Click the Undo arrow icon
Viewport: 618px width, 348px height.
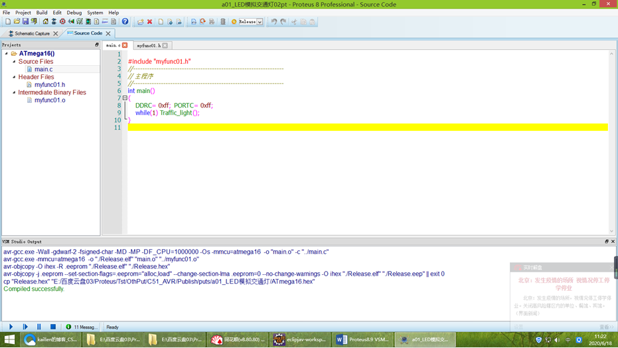[274, 22]
